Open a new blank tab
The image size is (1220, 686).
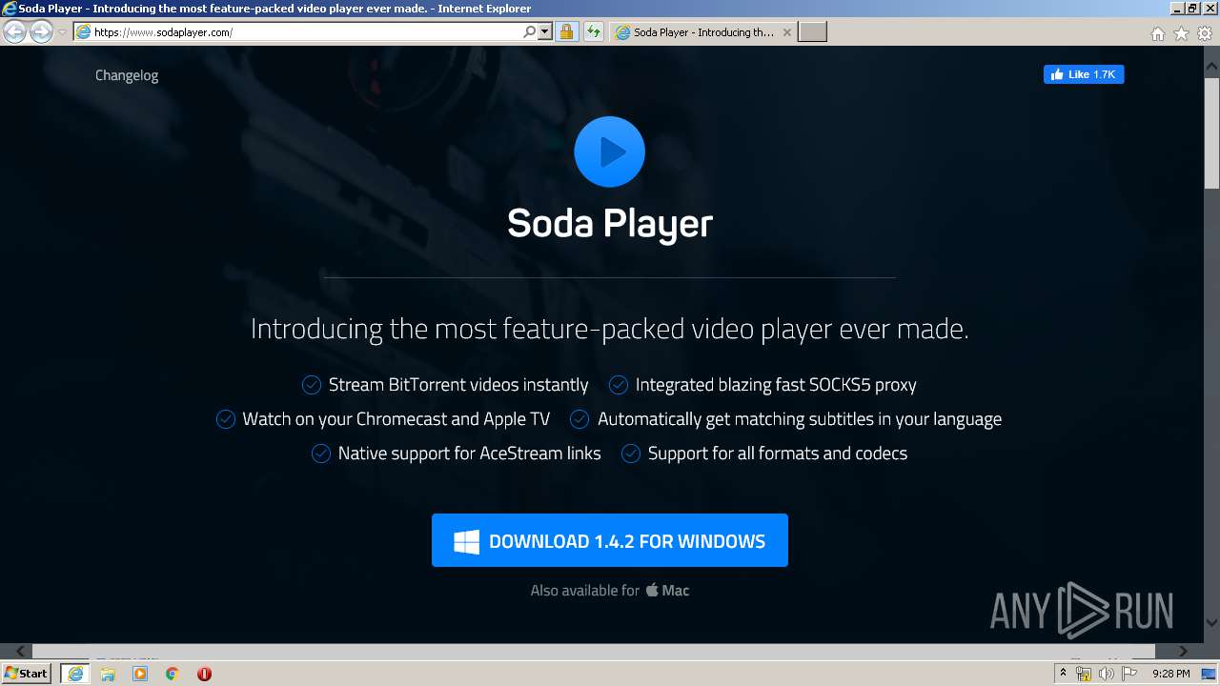[x=812, y=31]
